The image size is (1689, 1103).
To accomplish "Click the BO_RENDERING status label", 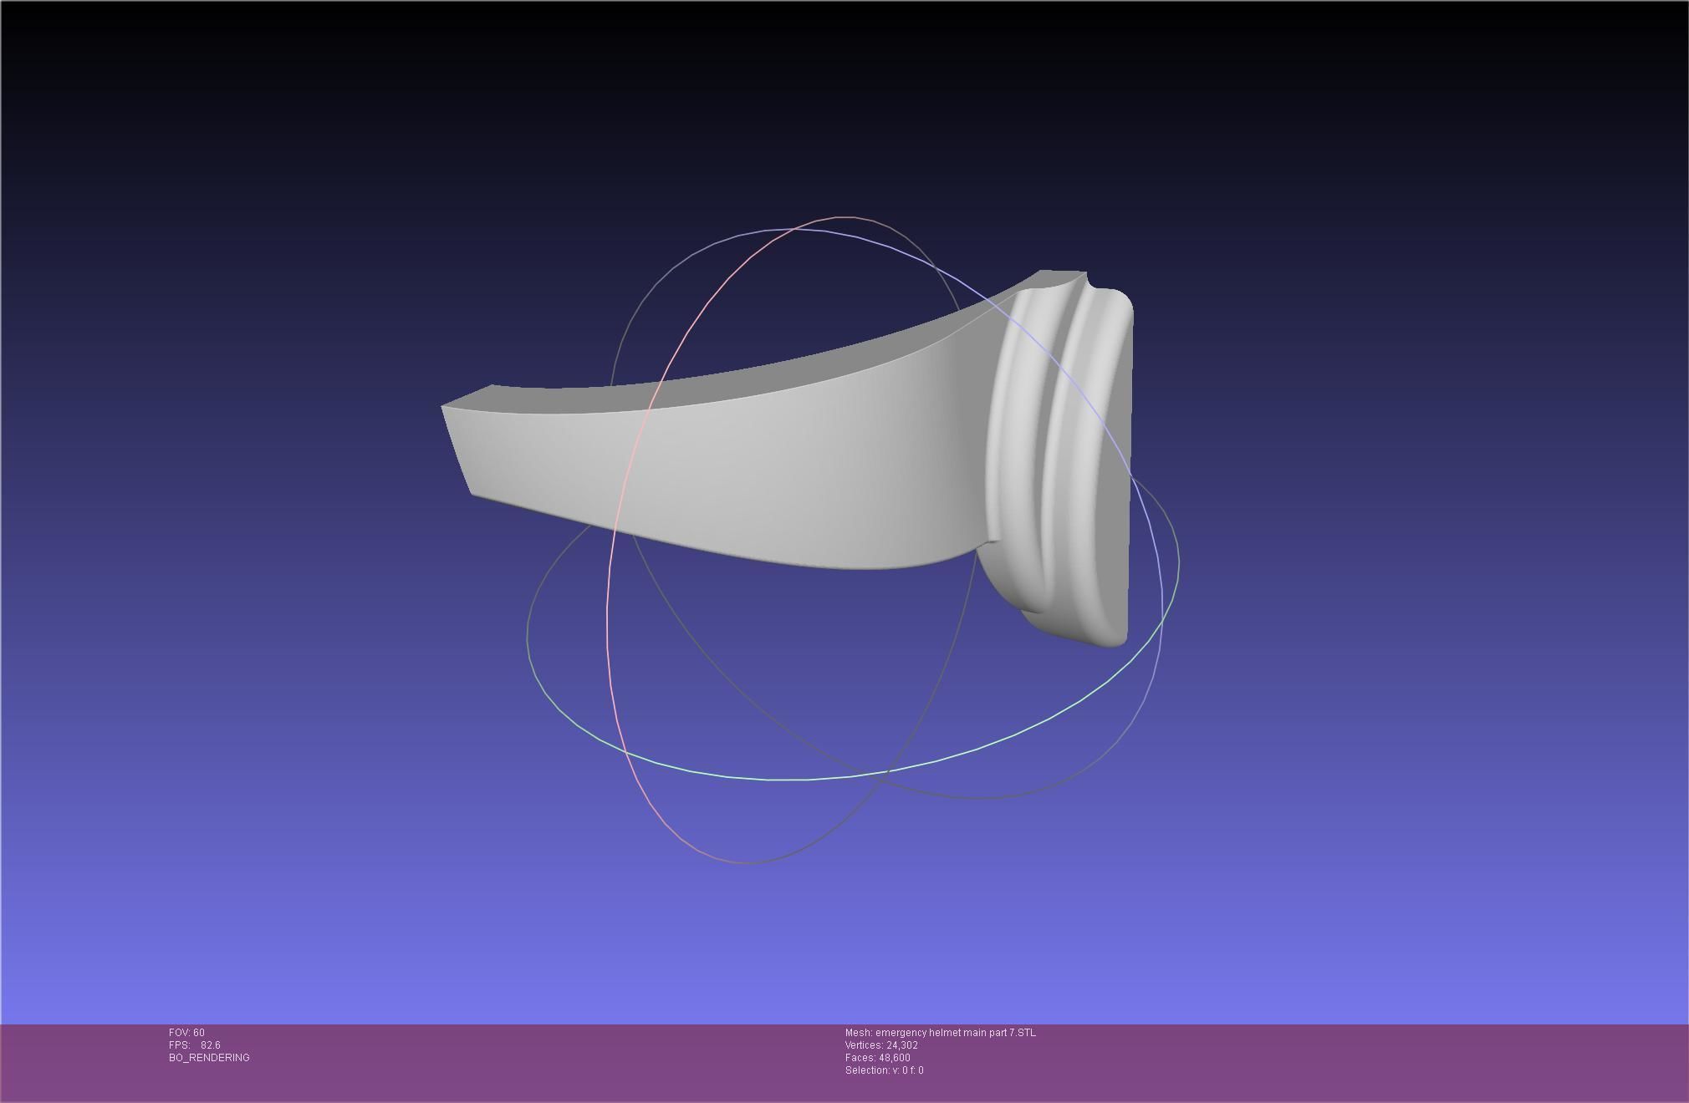I will click(209, 1058).
